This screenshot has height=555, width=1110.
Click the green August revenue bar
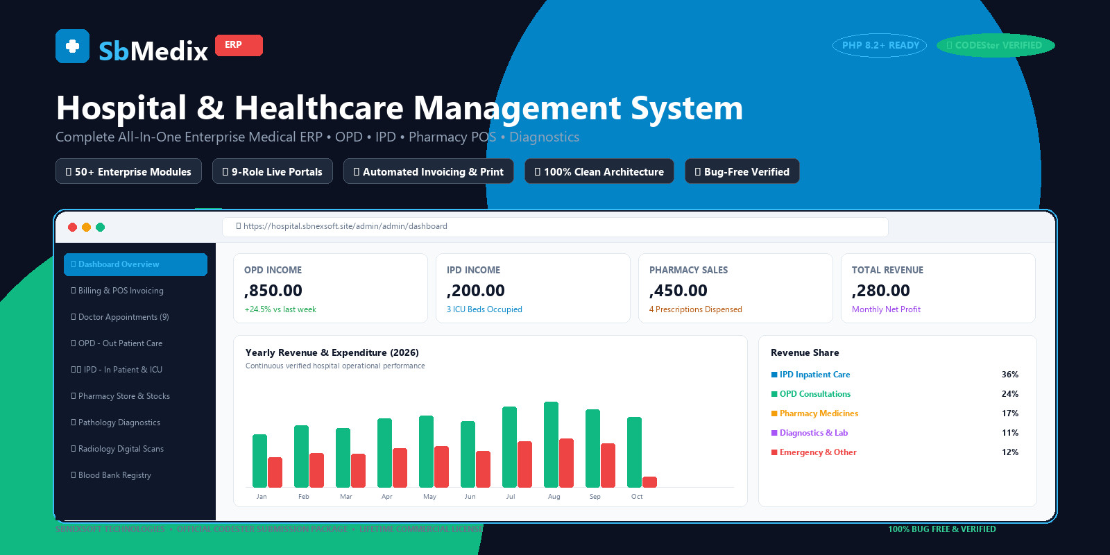pyautogui.click(x=552, y=445)
